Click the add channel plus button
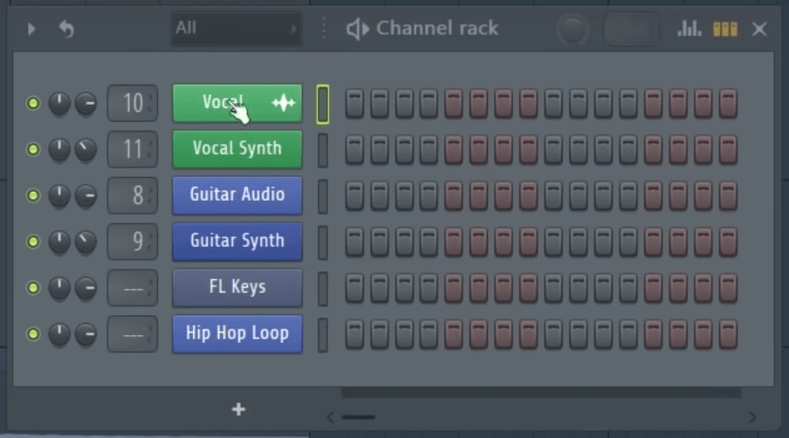 click(238, 409)
